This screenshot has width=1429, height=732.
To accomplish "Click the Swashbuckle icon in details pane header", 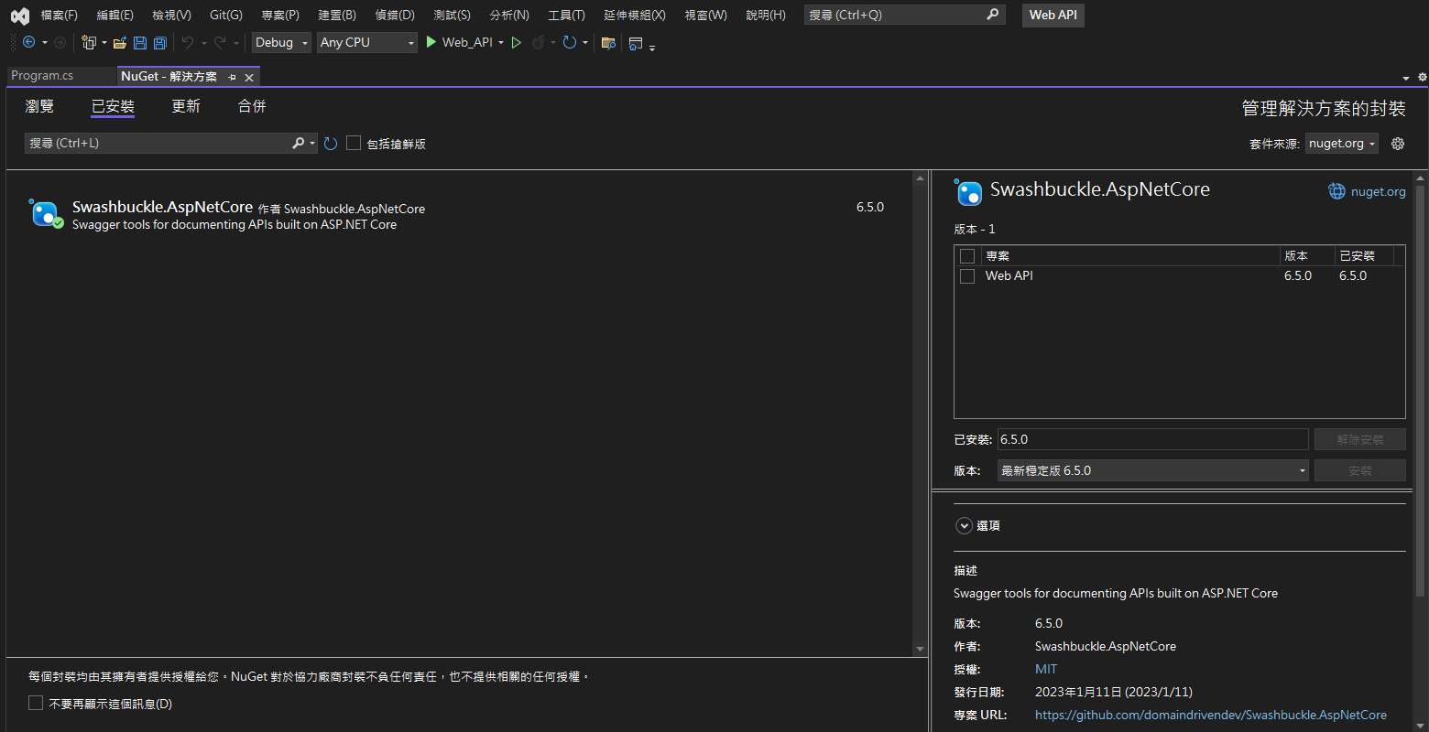I will [x=967, y=191].
